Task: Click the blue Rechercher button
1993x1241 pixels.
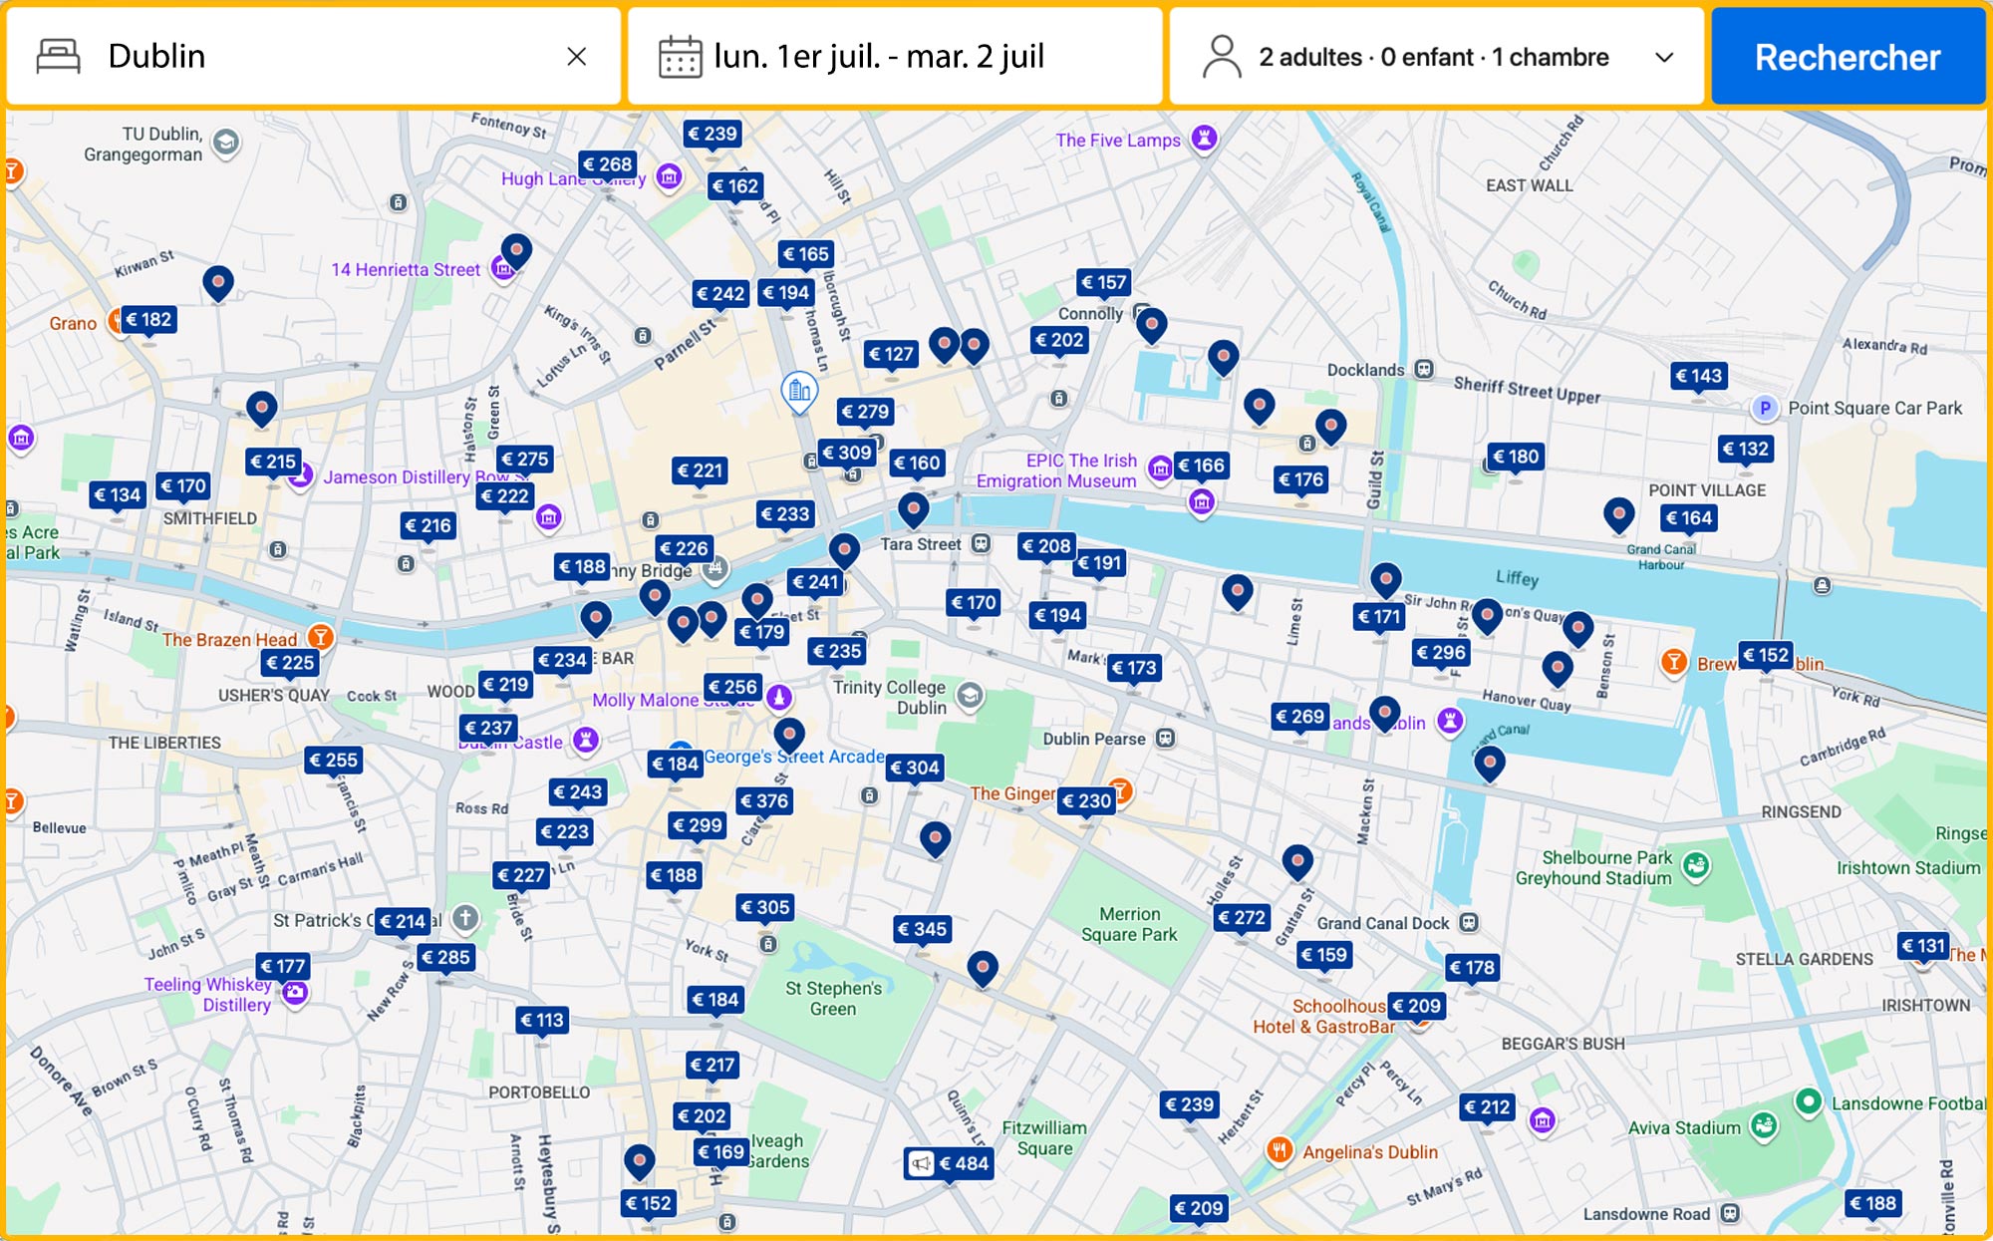Action: (1846, 57)
